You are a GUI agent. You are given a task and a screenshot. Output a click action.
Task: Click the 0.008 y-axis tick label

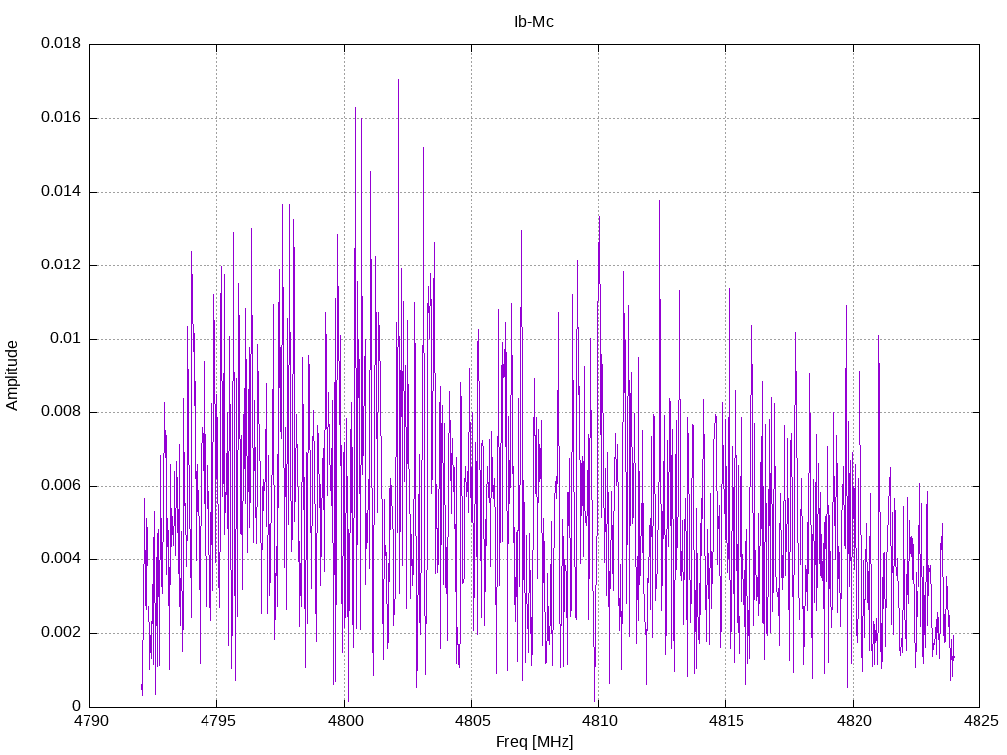click(x=61, y=412)
